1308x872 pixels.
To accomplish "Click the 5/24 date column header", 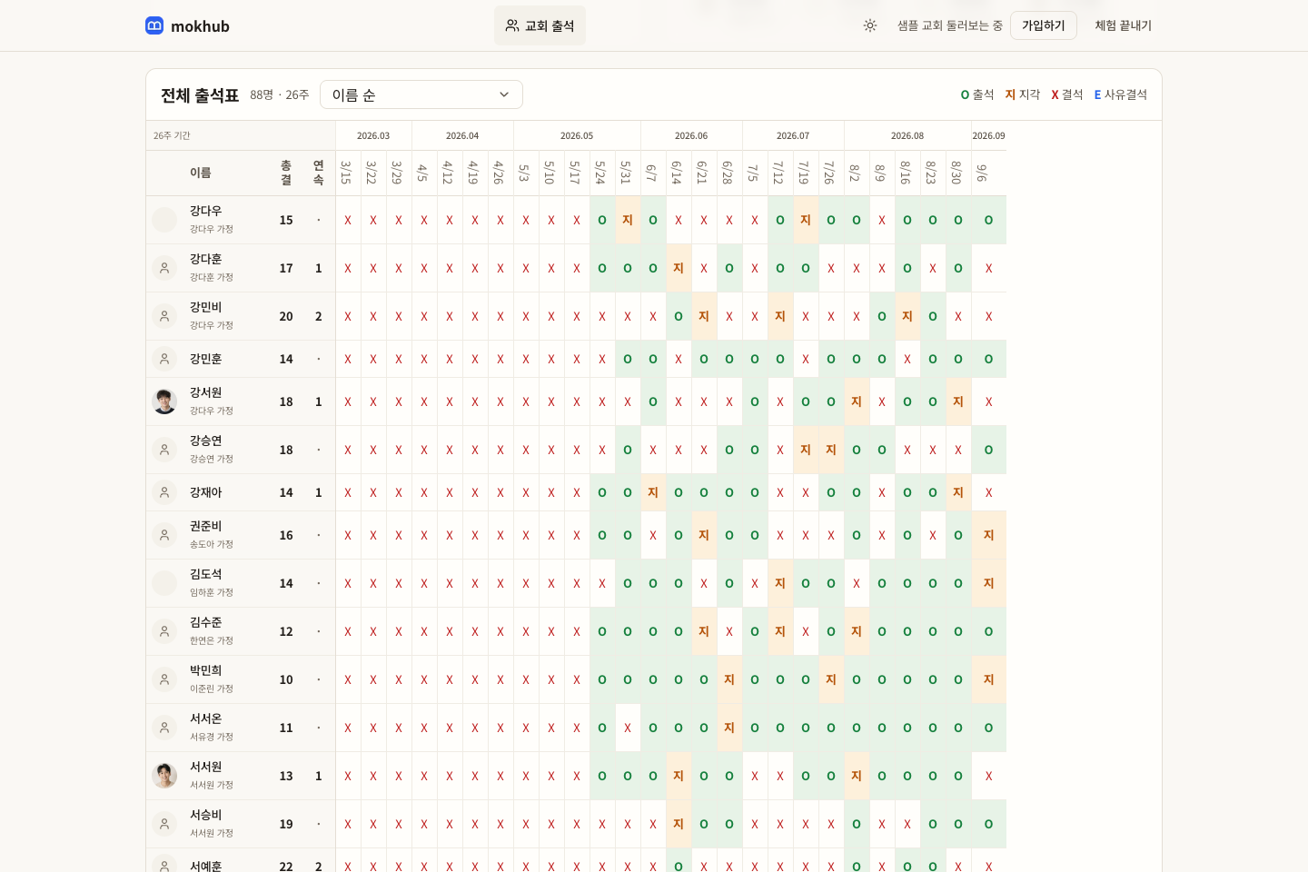I will click(600, 173).
